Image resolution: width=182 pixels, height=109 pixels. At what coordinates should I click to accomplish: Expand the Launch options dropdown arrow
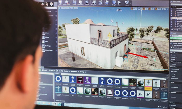click(131, 3)
